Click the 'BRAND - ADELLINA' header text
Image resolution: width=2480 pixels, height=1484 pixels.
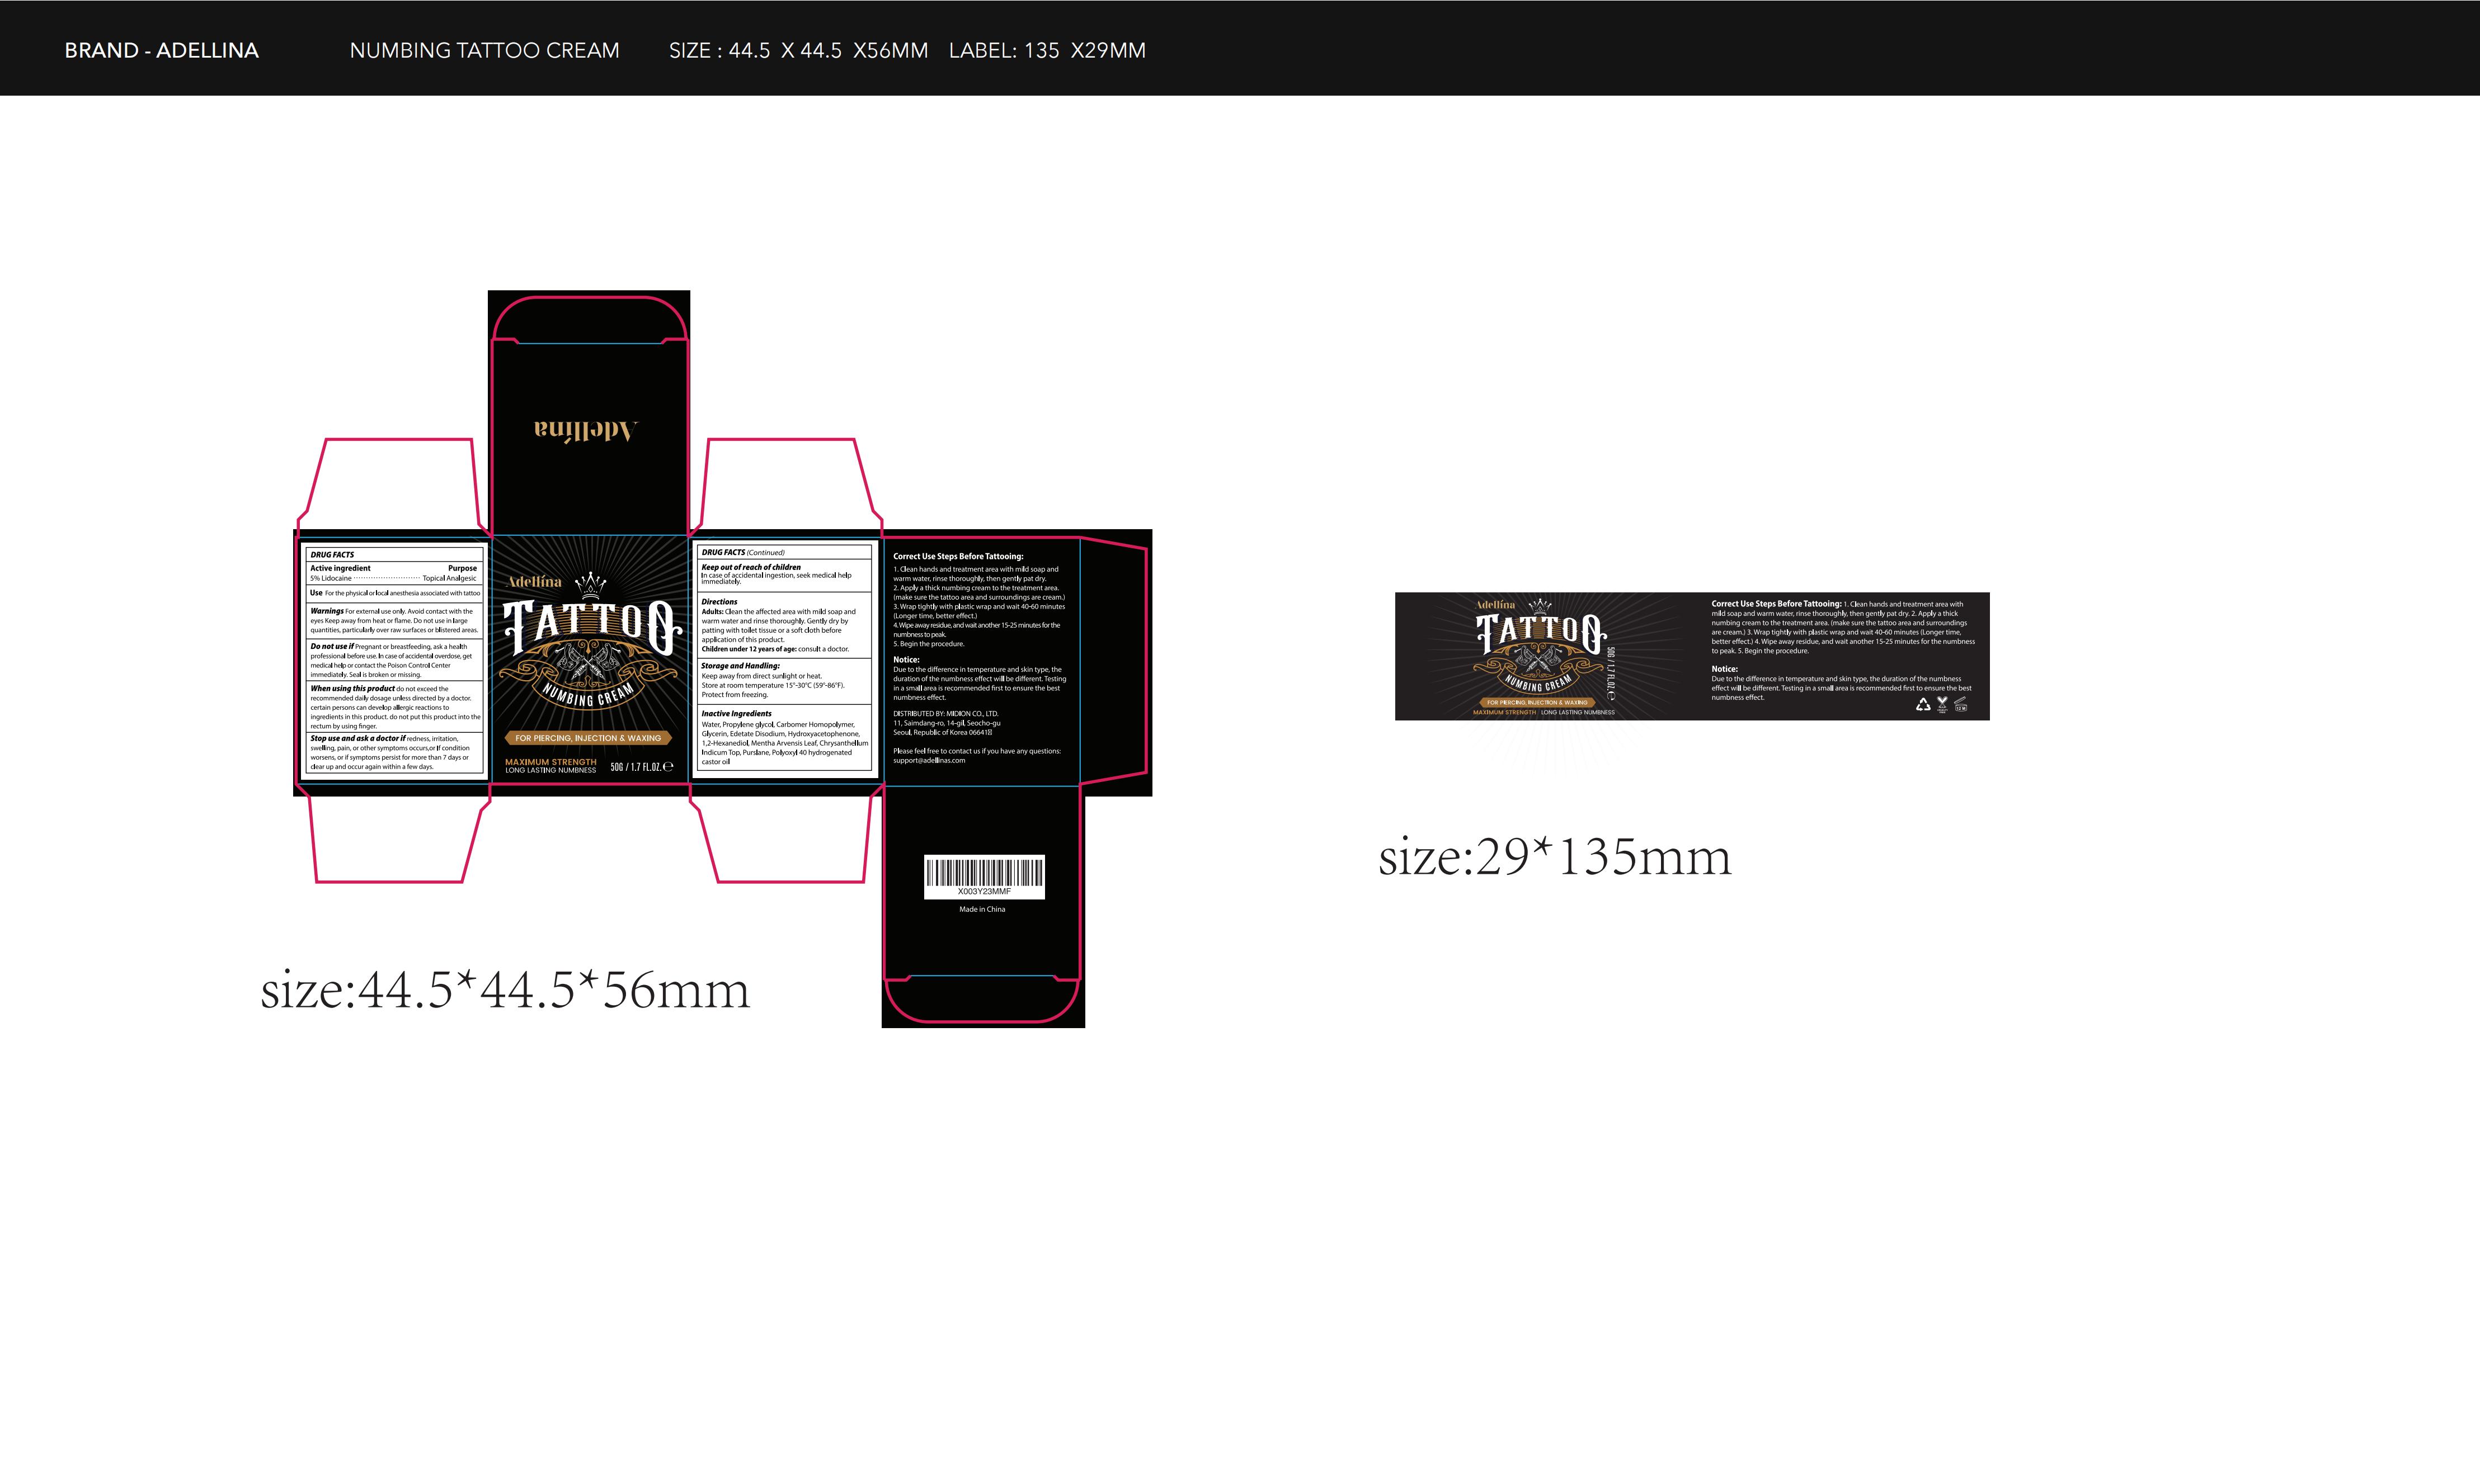(x=161, y=50)
